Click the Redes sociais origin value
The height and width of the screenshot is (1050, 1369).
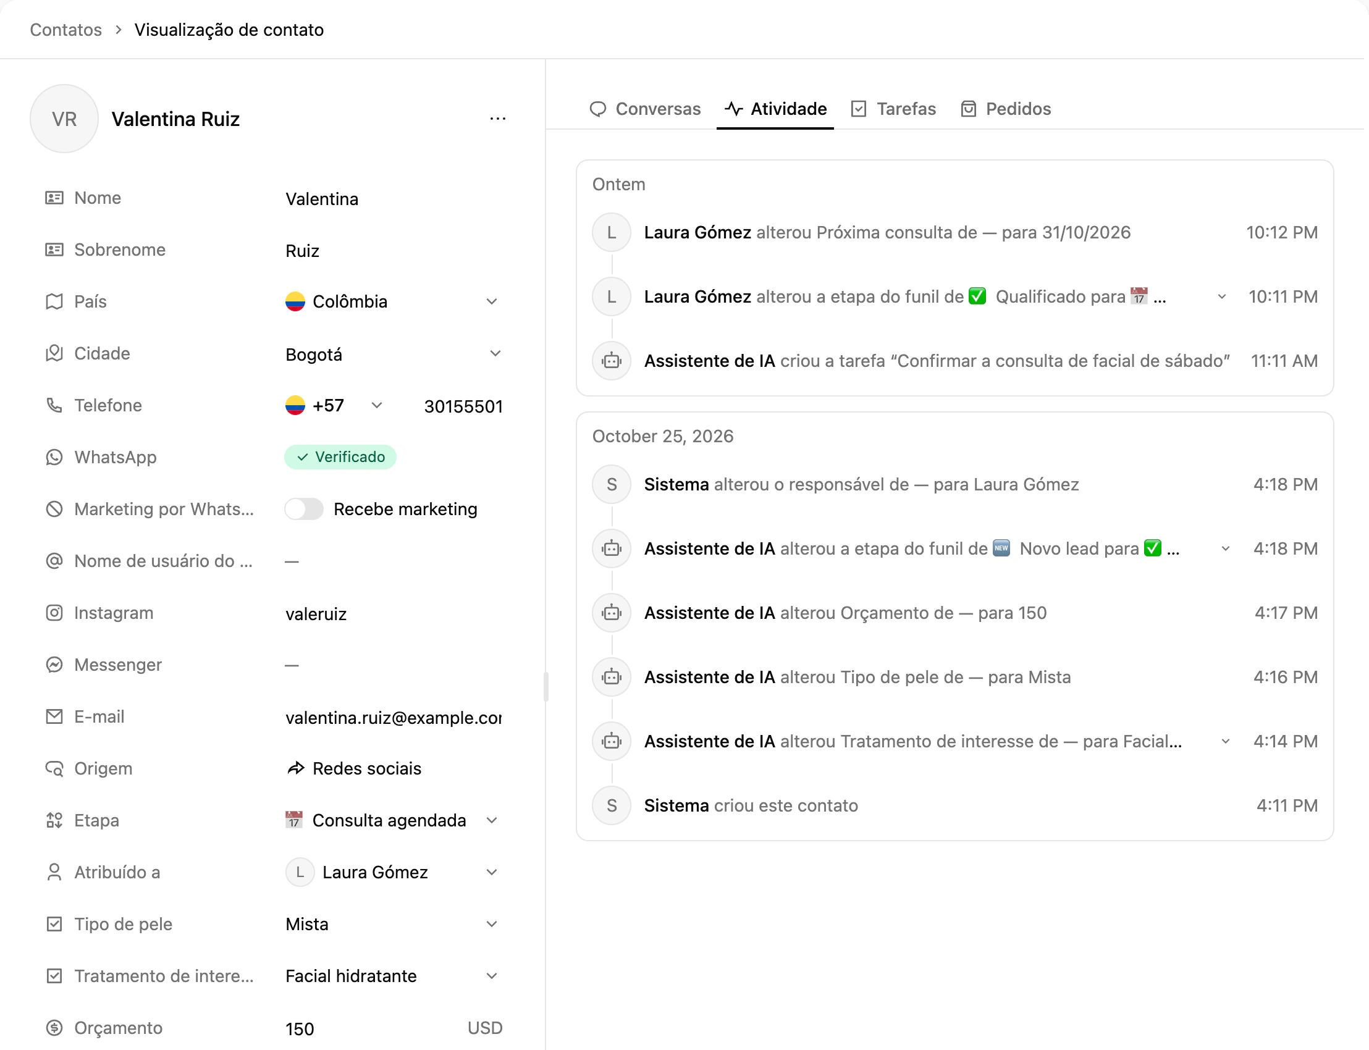(x=367, y=769)
